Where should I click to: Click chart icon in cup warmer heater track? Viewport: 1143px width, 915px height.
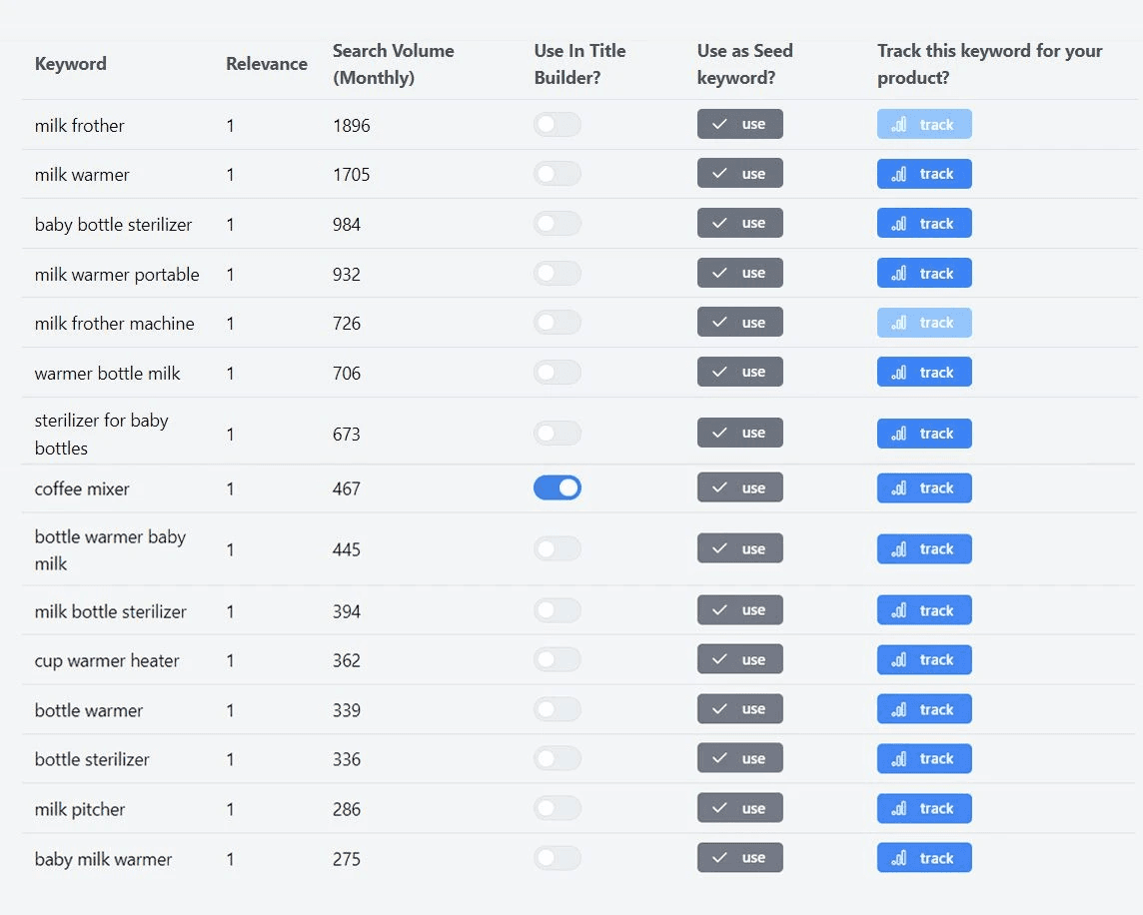(x=899, y=660)
